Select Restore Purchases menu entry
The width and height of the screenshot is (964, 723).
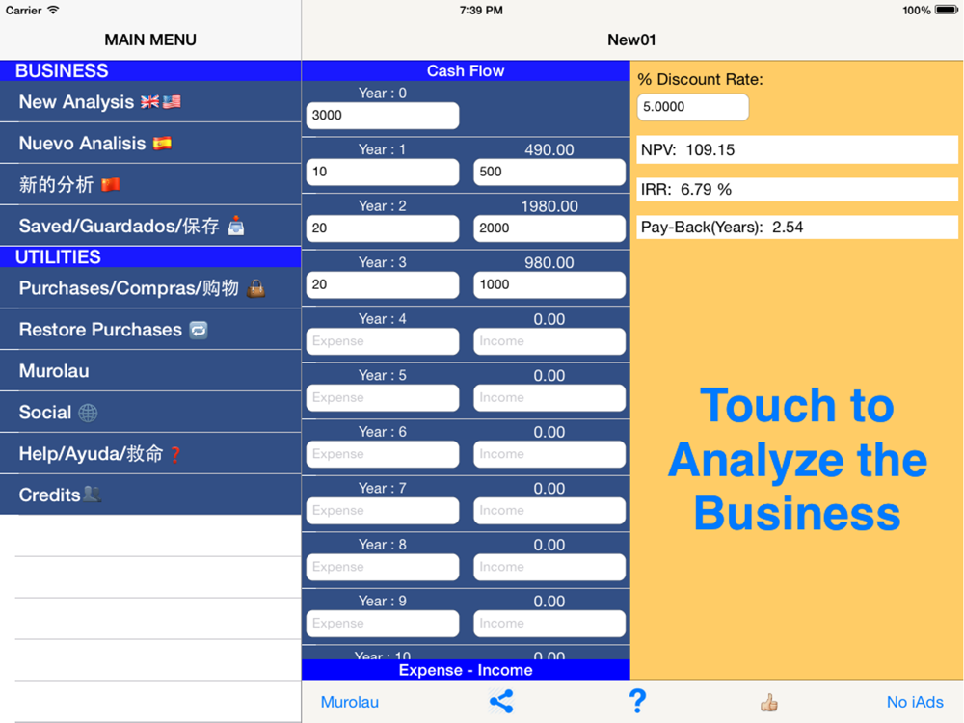(x=150, y=330)
